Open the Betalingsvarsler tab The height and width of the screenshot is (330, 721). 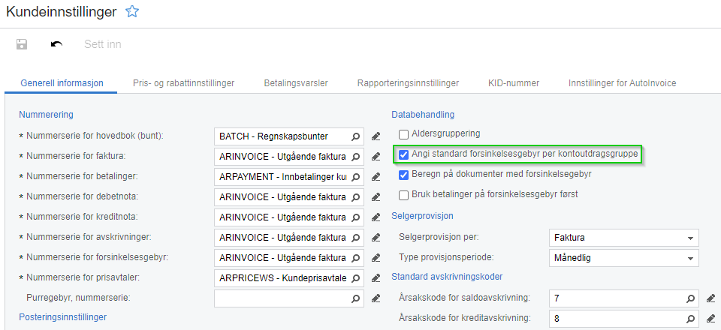296,83
